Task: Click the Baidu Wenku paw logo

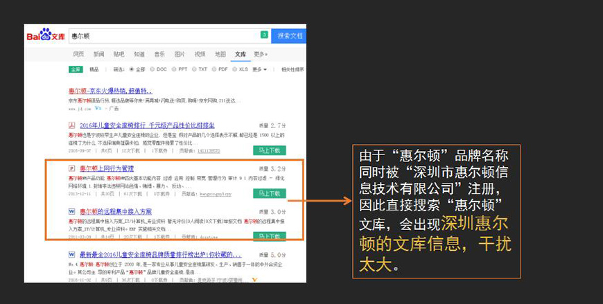Action: [46, 35]
